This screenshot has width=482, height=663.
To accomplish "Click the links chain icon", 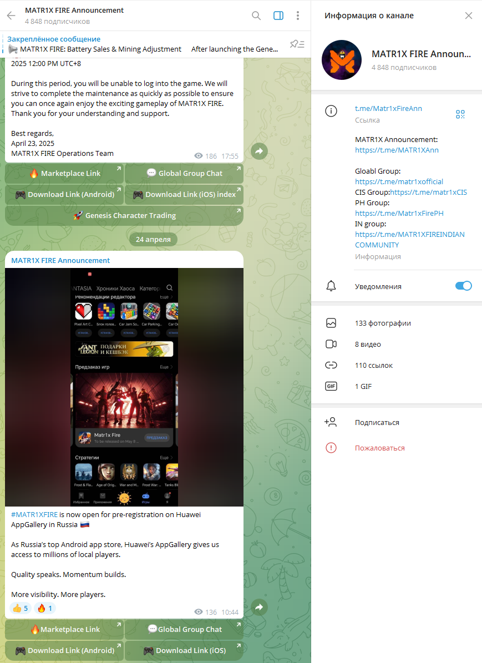I will (331, 365).
